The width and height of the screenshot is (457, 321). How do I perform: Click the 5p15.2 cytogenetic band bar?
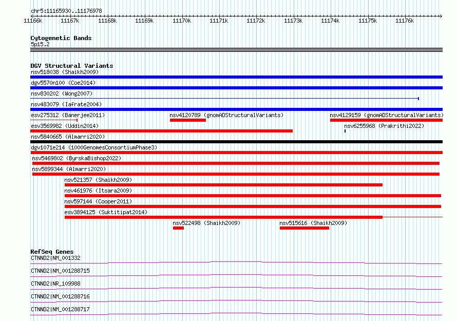point(236,50)
